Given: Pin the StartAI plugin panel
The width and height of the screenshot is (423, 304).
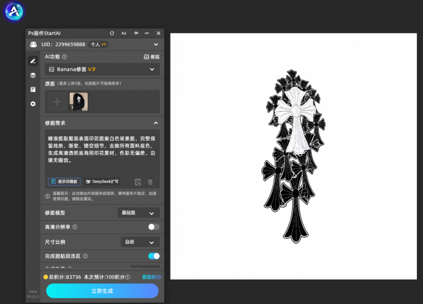Looking at the screenshot, I should click(136, 33).
